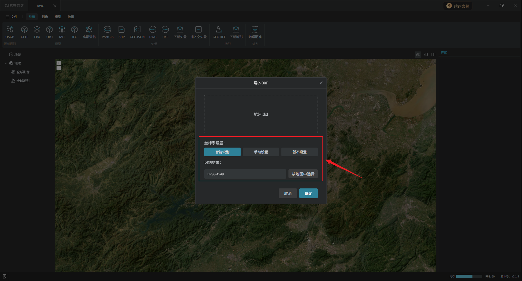The width and height of the screenshot is (522, 281).
Task: Zoom in the map with plus
Action: 59,63
